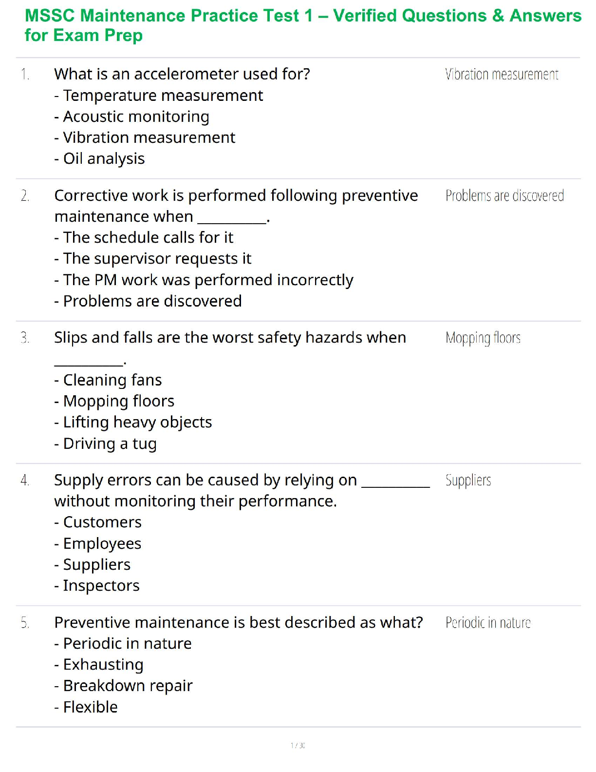Select the 'Customers' answer option
Viewport: 596px width, 772px height.
coord(102,522)
